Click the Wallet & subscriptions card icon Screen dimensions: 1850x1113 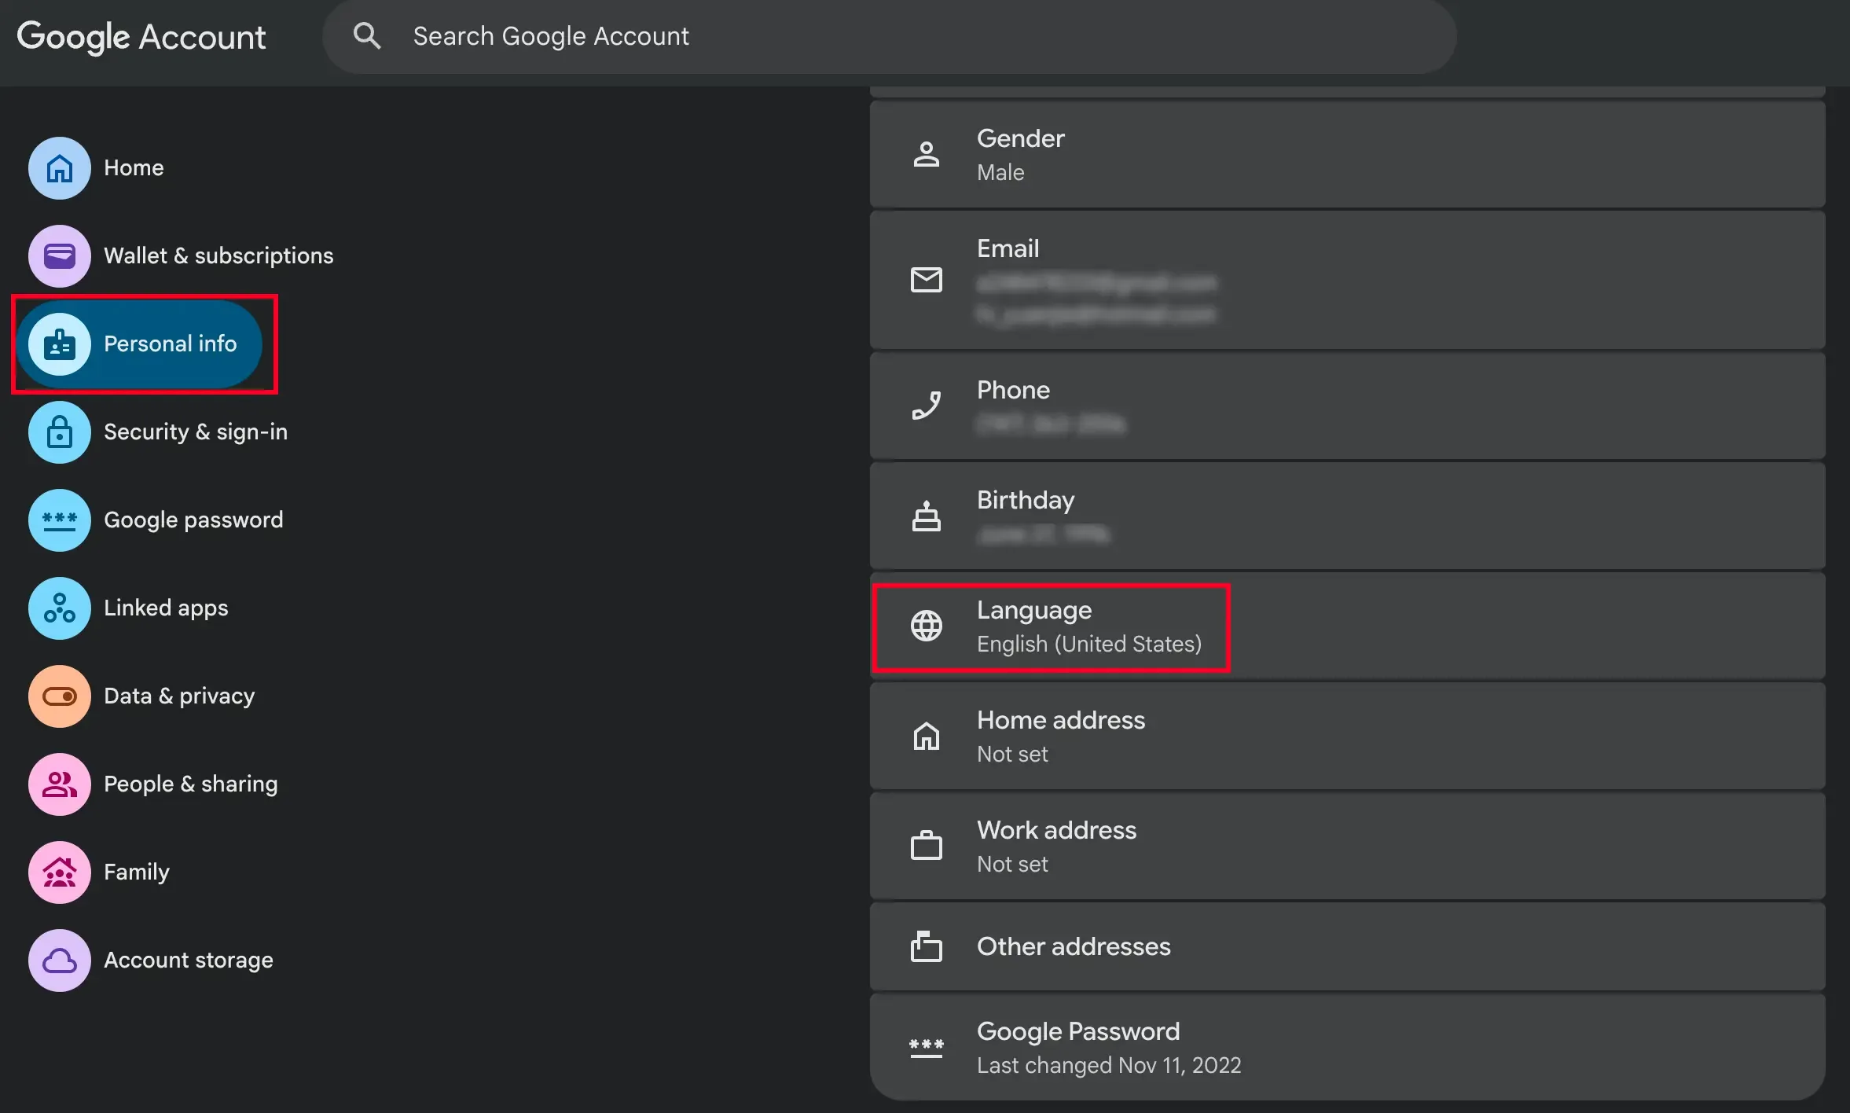tap(60, 256)
